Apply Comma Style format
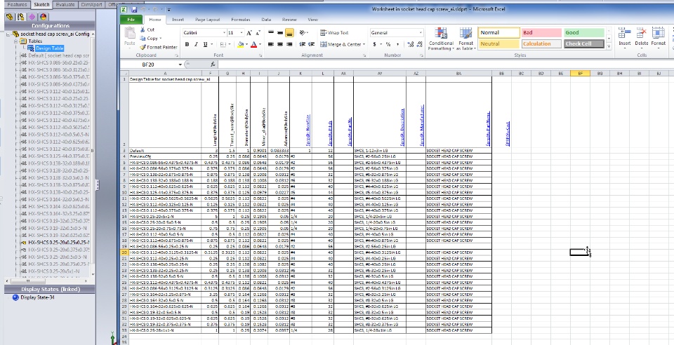The width and height of the screenshot is (674, 345). click(x=397, y=44)
